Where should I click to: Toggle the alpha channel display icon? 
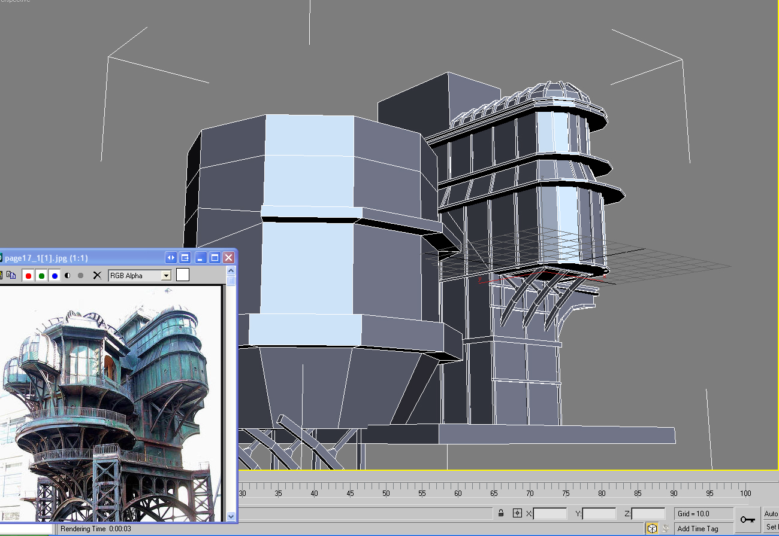click(67, 276)
